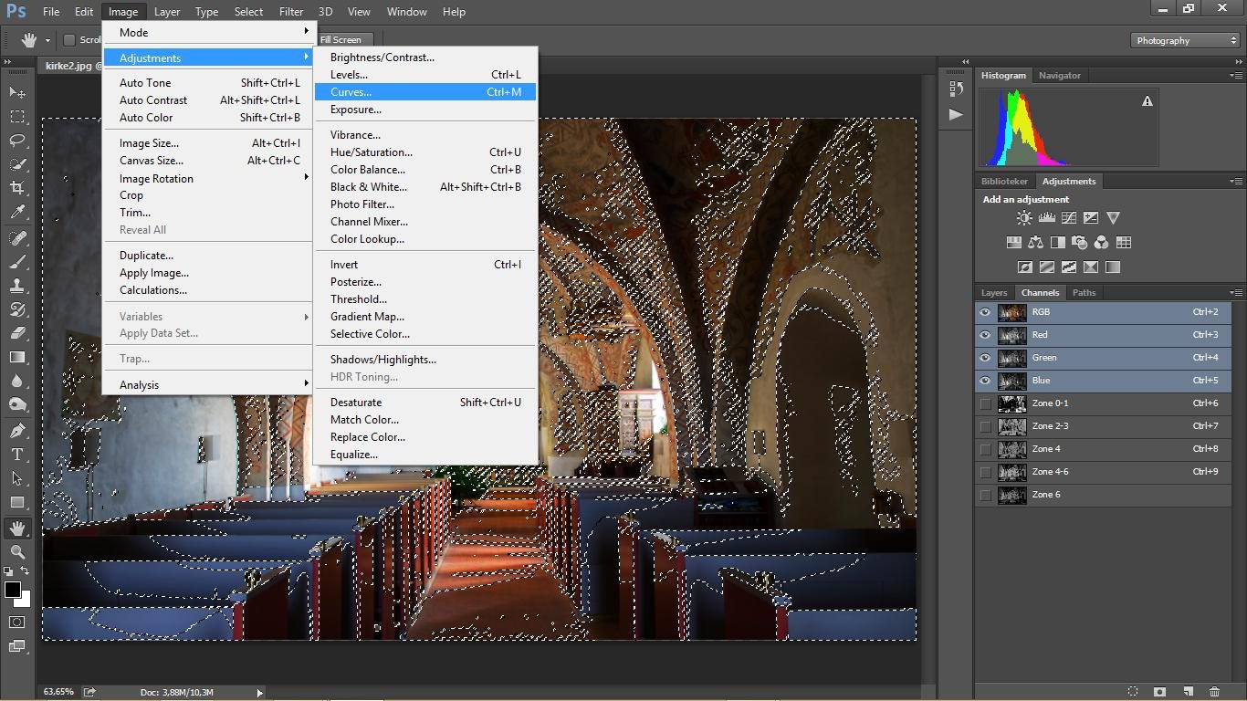Show the Zone 4 channel
This screenshot has width=1247, height=701.
(x=985, y=449)
